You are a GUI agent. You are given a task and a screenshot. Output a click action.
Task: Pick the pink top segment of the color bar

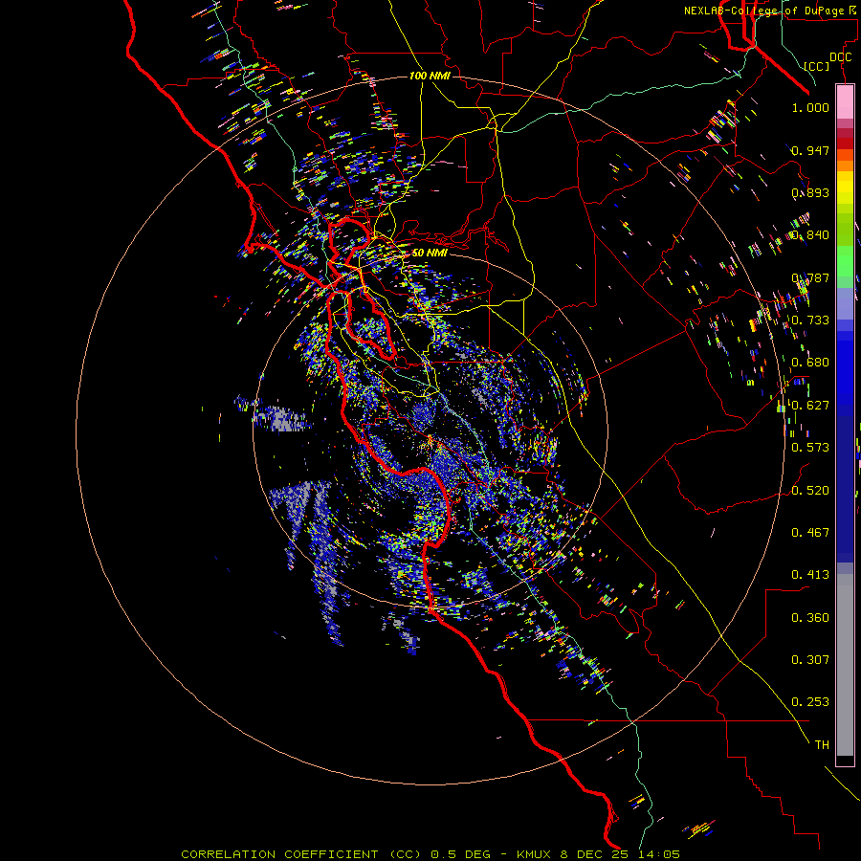[x=845, y=102]
